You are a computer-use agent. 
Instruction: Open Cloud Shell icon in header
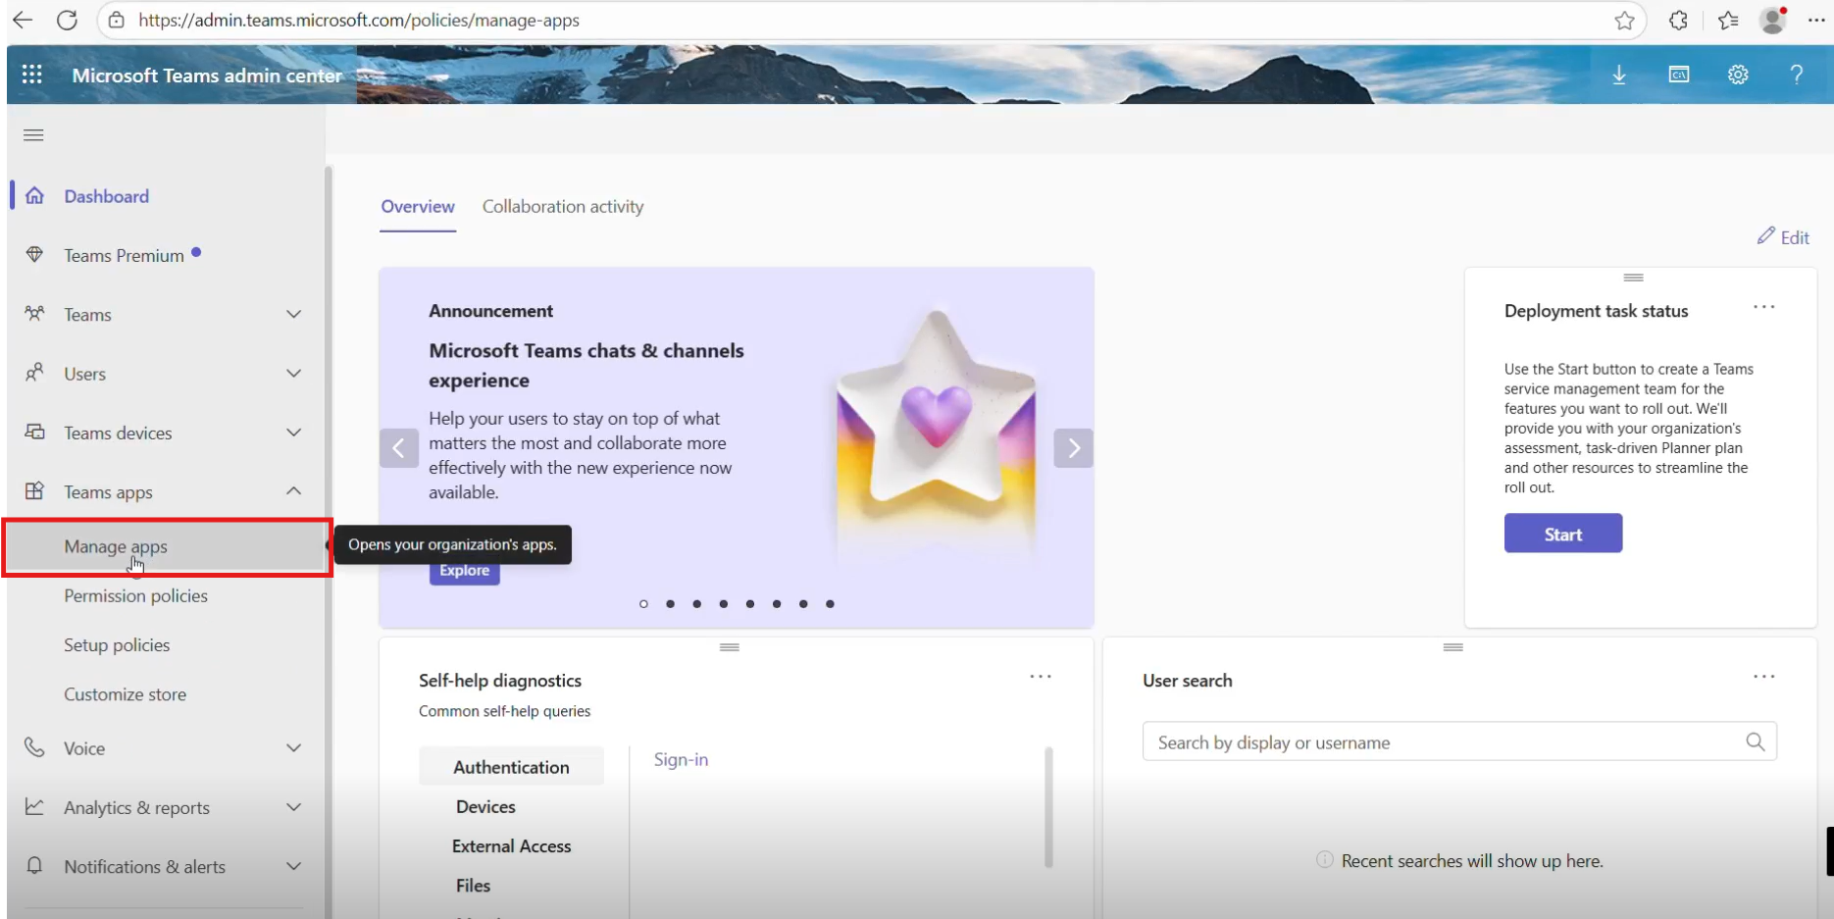pos(1679,75)
